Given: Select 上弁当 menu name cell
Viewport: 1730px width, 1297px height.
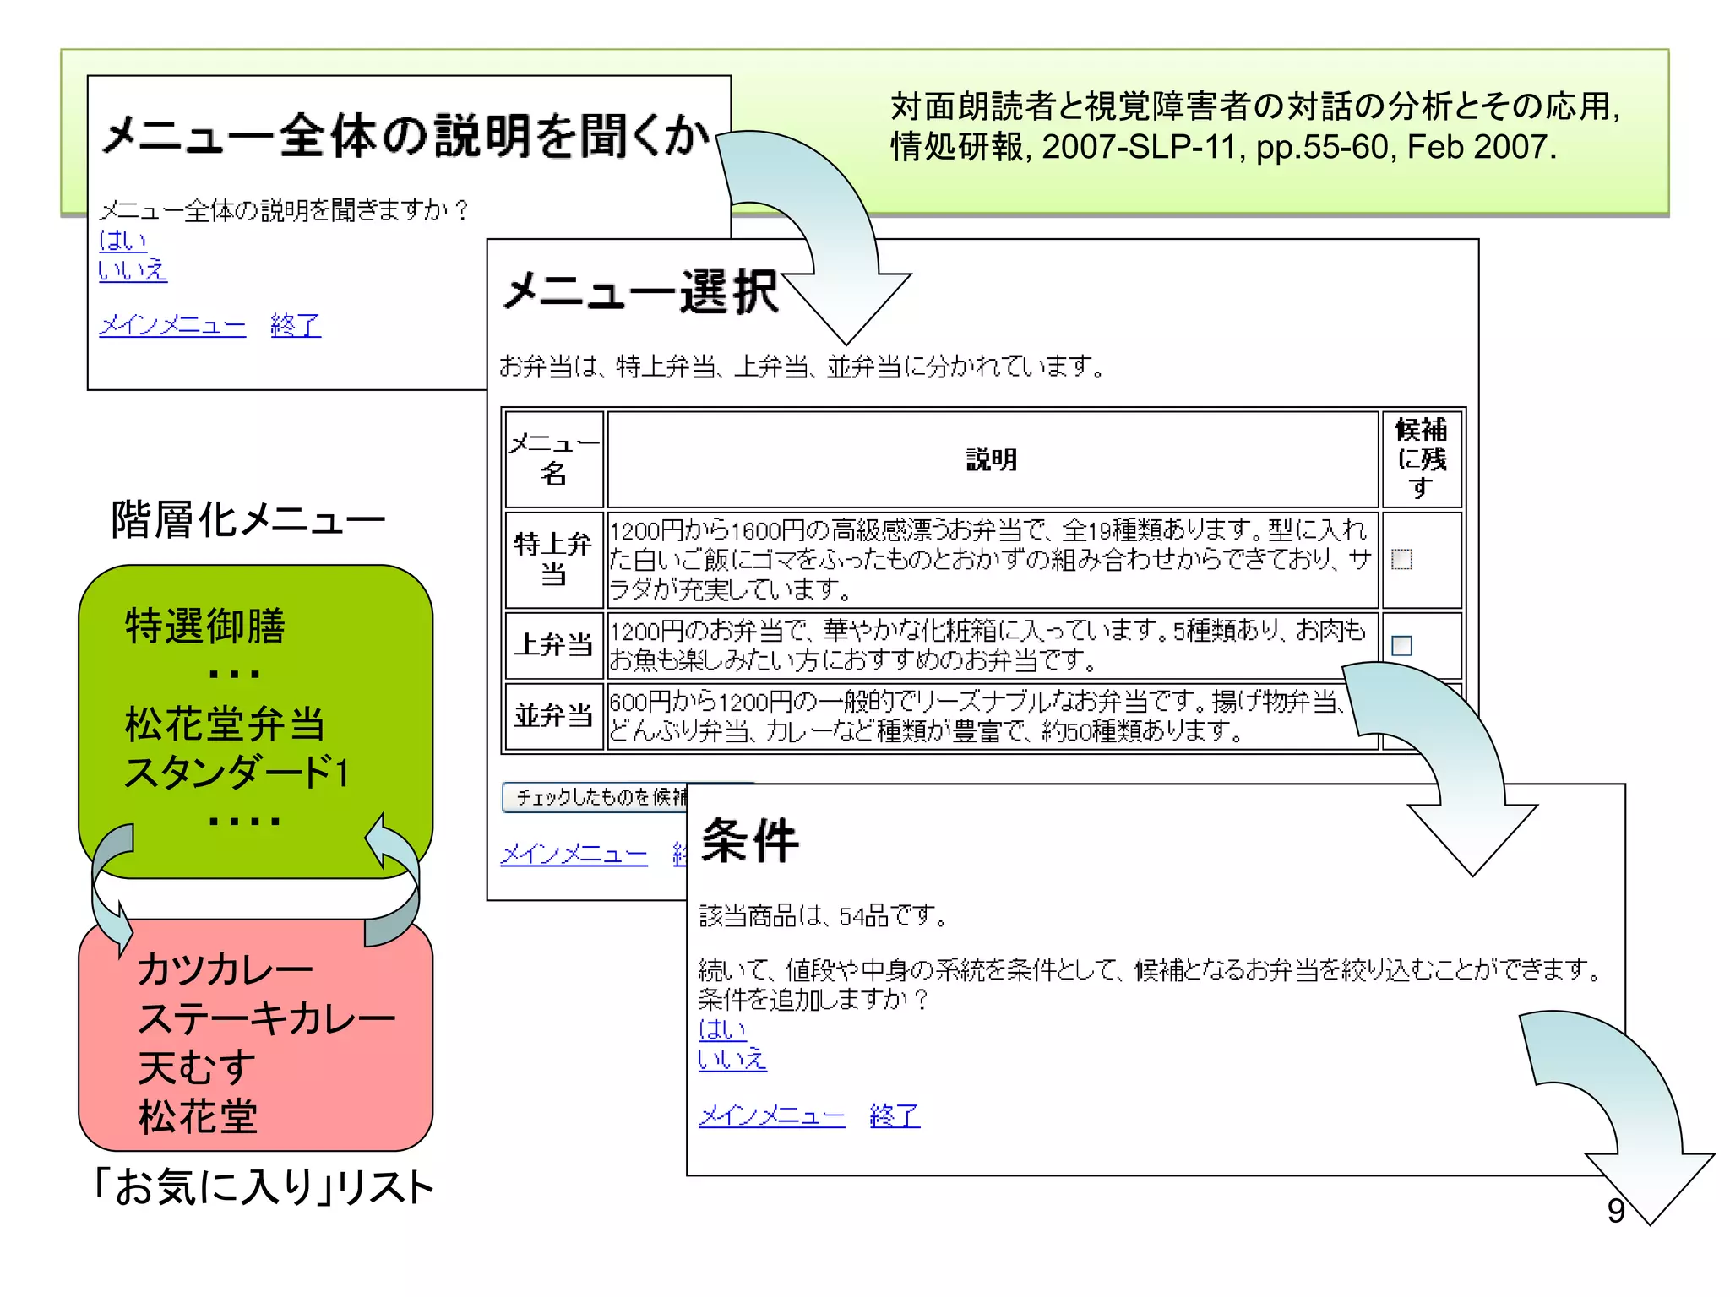Looking at the screenshot, I should pyautogui.click(x=554, y=646).
